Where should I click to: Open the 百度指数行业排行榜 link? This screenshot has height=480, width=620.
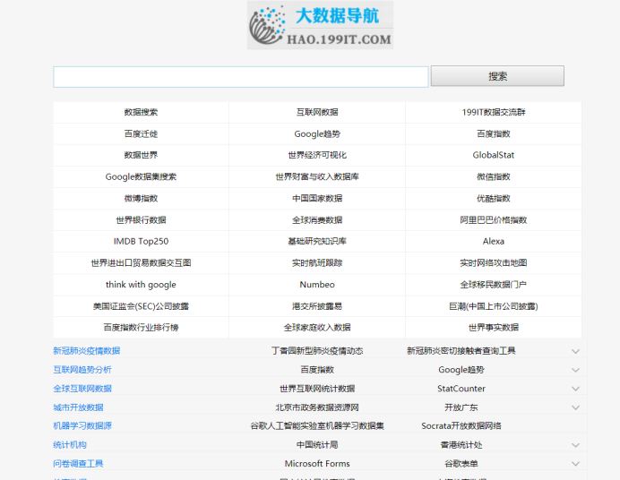pyautogui.click(x=141, y=327)
